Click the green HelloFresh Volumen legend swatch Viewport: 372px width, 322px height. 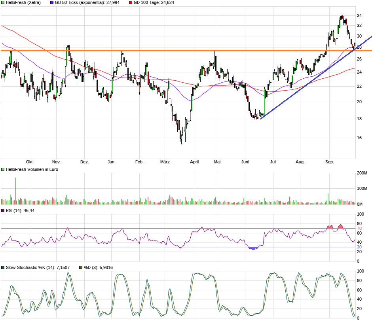click(3, 169)
